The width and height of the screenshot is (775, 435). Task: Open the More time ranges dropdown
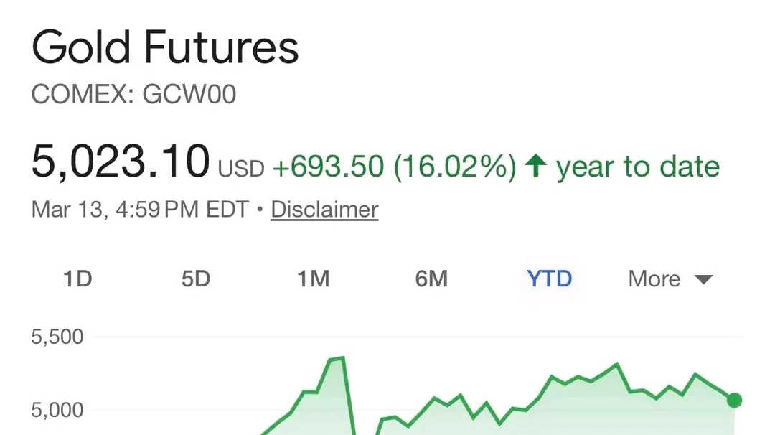click(x=670, y=279)
